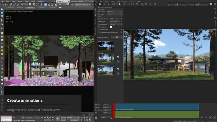217x122 pixels.
Task: Click the Denoiser slider handle
Action: coord(198,3)
